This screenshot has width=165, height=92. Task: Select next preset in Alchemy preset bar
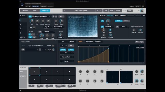coord(101,11)
